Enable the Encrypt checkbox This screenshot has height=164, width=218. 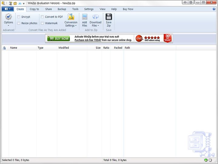(19, 17)
